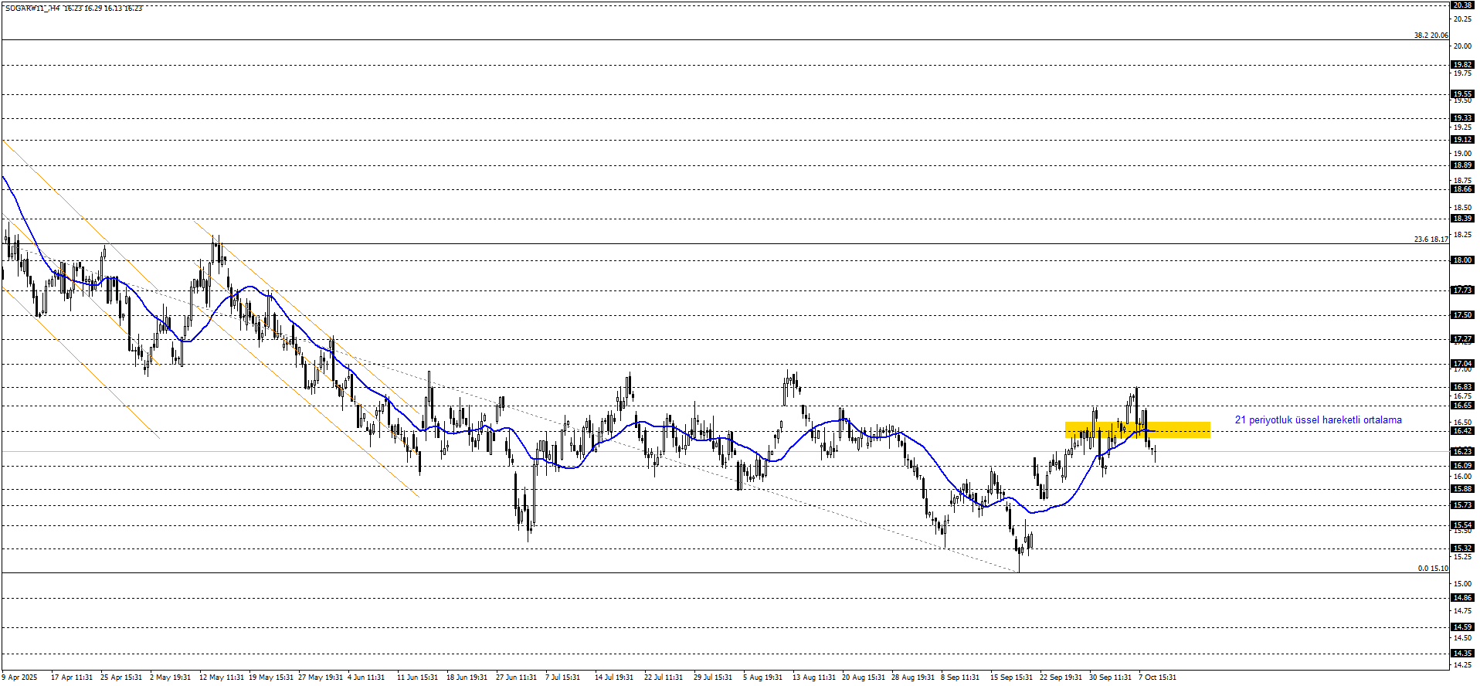Click the 18.00 price level tag
The width and height of the screenshot is (1480, 686).
point(1461,260)
